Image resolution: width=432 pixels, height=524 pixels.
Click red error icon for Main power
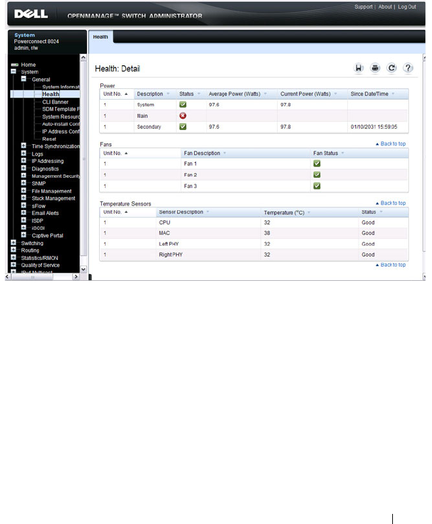click(x=183, y=116)
